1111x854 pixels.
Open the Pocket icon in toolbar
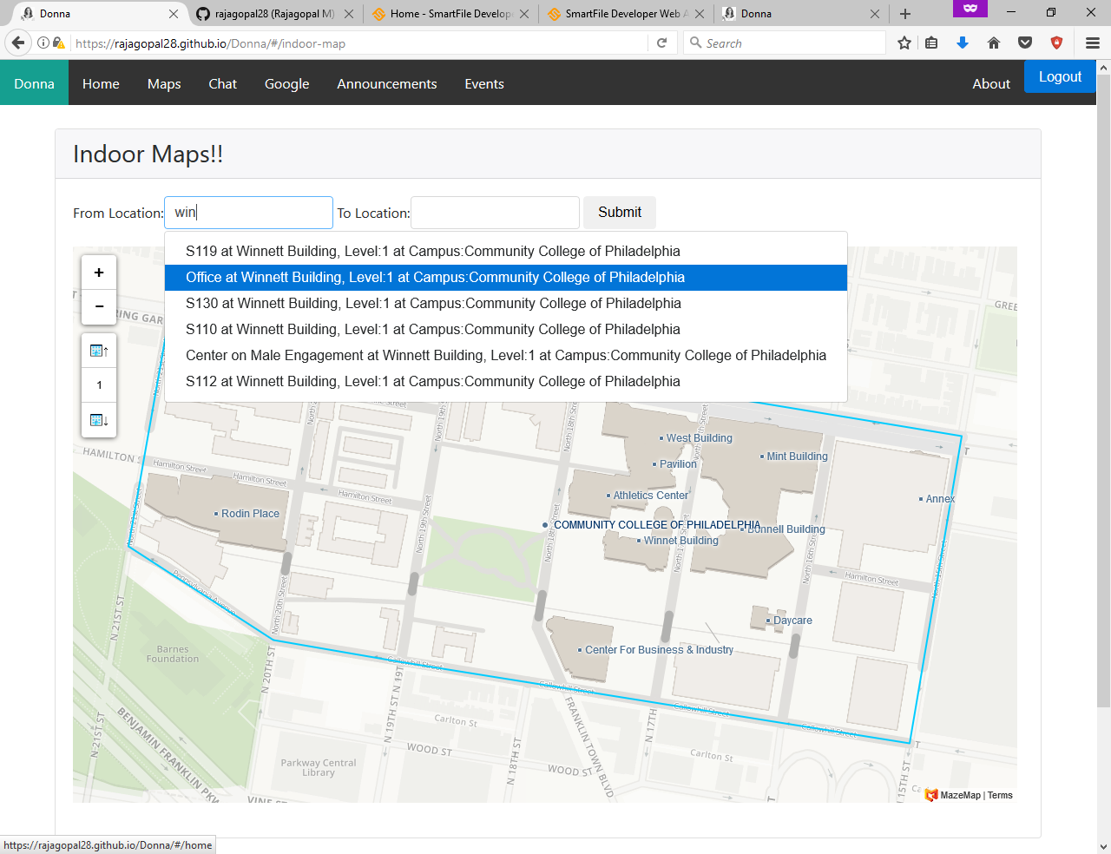pos(1025,43)
